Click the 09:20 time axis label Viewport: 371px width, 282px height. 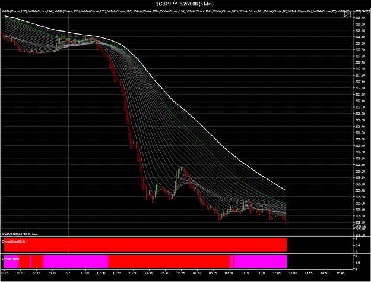(229, 273)
